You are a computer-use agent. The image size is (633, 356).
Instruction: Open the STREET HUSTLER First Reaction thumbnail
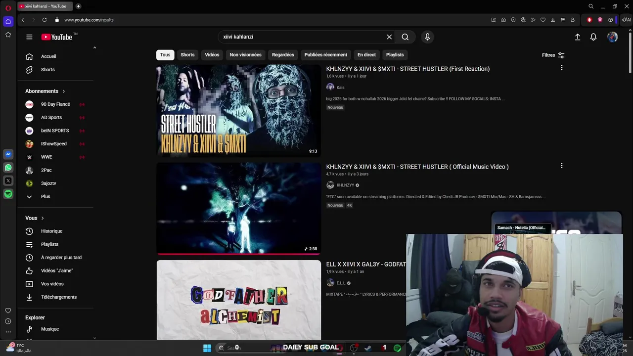[239, 111]
